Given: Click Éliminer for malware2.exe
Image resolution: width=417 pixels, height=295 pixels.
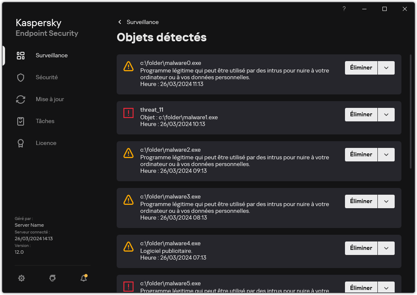Looking at the screenshot, I should pos(361,155).
